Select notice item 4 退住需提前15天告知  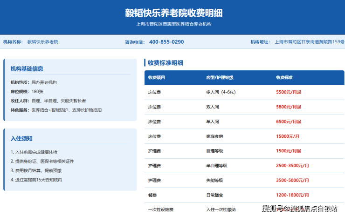click(x=36, y=180)
